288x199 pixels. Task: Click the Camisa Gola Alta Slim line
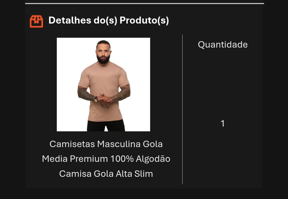point(106,174)
